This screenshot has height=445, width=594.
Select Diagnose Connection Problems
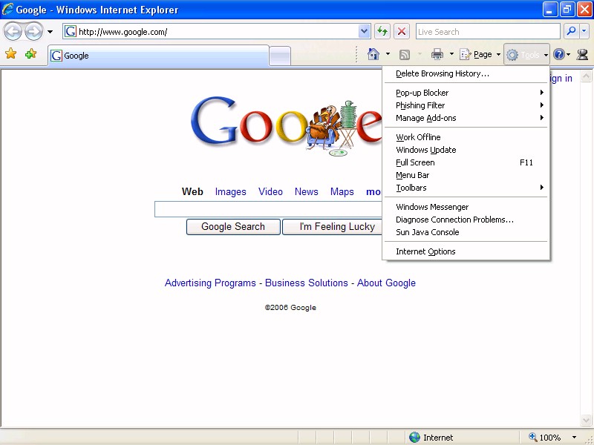pyautogui.click(x=466, y=220)
